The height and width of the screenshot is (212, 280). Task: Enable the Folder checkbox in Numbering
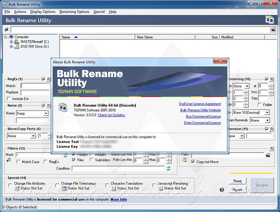tap(260, 105)
